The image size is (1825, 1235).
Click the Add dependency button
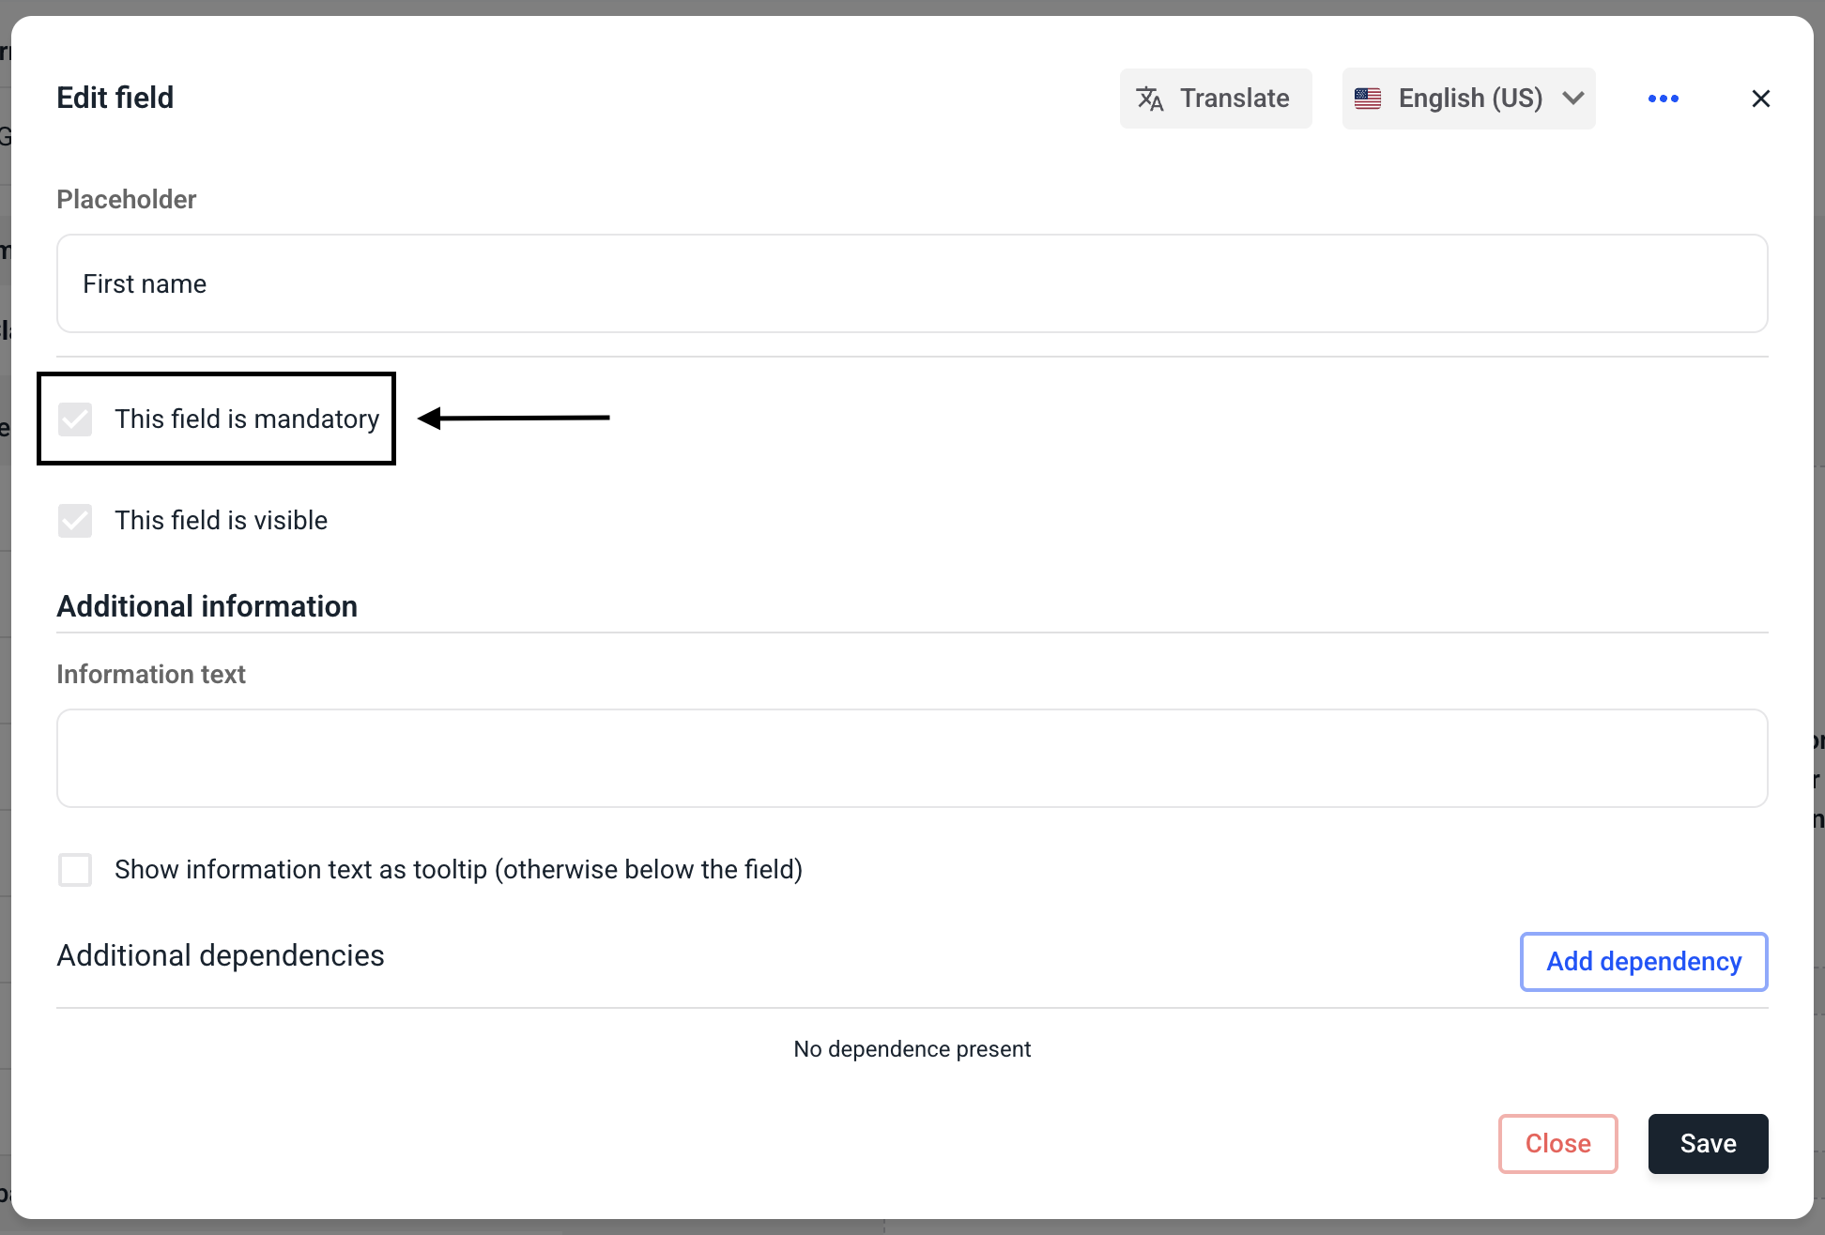pos(1643,962)
